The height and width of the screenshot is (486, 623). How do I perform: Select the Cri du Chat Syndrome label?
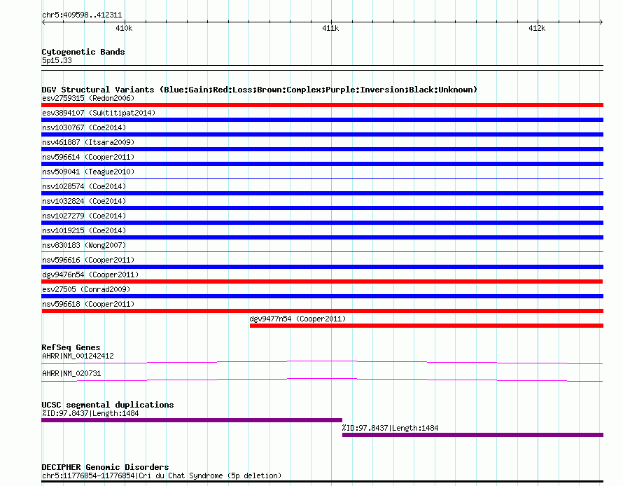coord(162,475)
